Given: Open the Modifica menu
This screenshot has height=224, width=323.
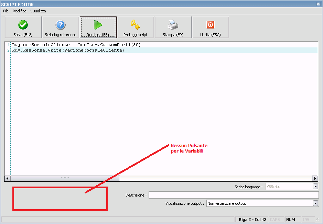Looking at the screenshot, I should [x=20, y=11].
